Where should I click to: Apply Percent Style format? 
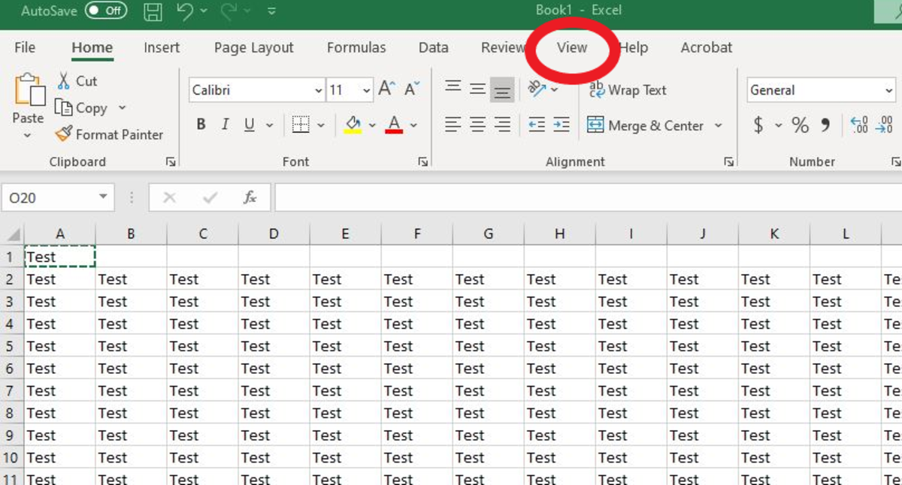pyautogui.click(x=800, y=125)
